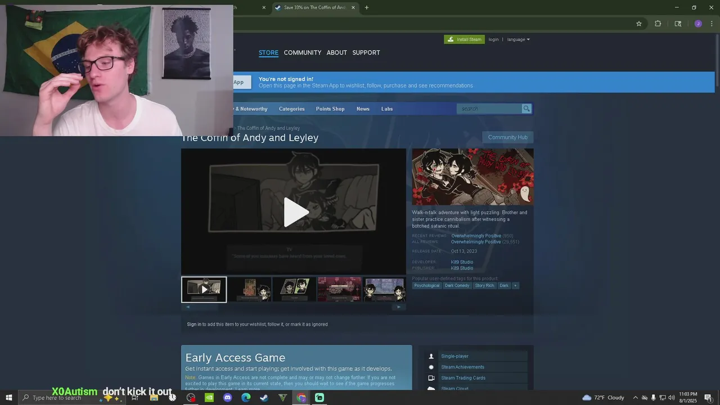The image size is (720, 405).
Task: Click the game capsule header image
Action: coord(472,177)
